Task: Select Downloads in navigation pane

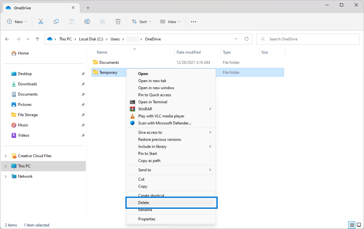Action: tap(27, 84)
